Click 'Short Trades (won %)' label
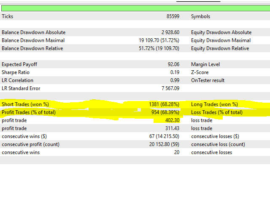 [x=25, y=104]
